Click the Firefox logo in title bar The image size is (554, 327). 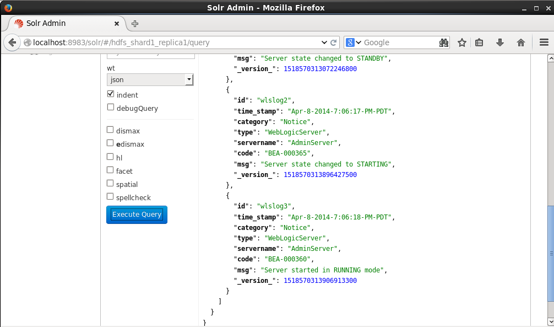(x=8, y=8)
